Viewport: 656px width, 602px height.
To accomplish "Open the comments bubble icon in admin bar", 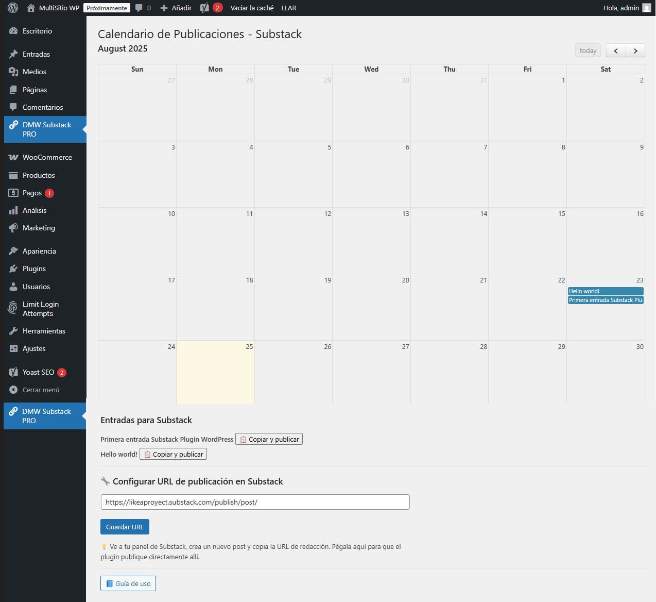I will tap(139, 8).
